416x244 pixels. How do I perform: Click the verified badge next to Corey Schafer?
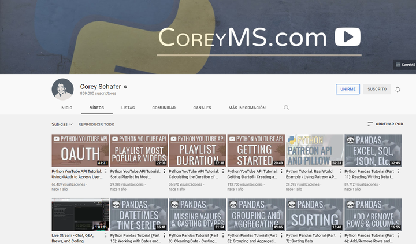tap(125, 87)
